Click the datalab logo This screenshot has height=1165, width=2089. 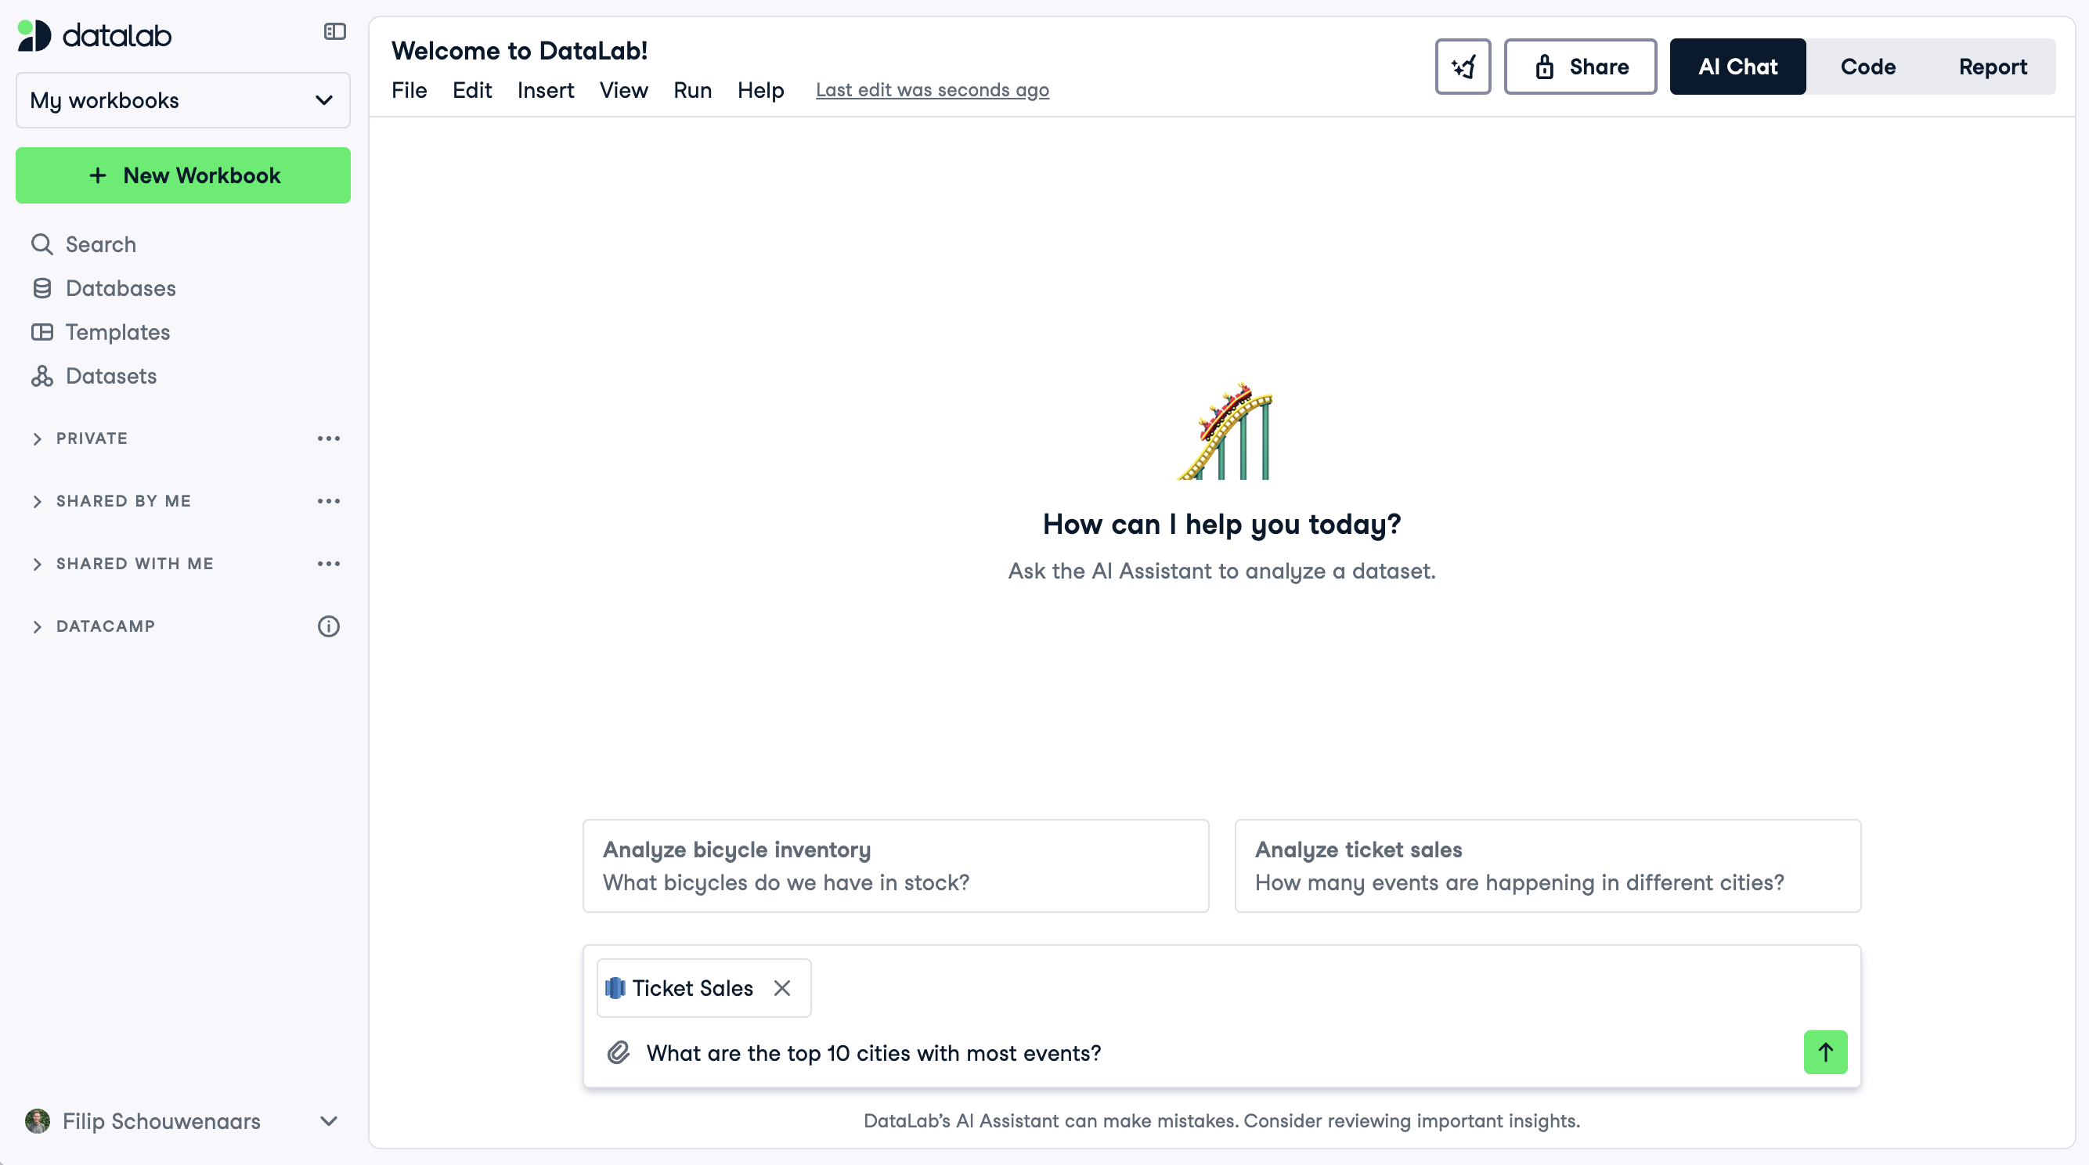(95, 36)
